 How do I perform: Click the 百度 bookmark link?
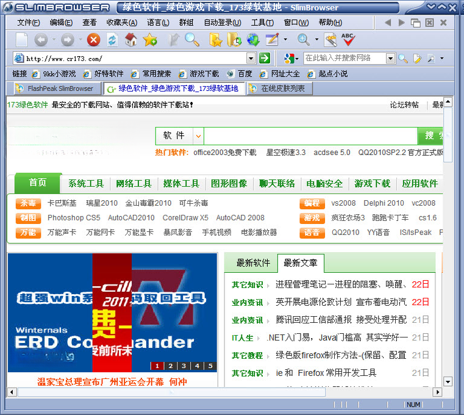point(240,74)
